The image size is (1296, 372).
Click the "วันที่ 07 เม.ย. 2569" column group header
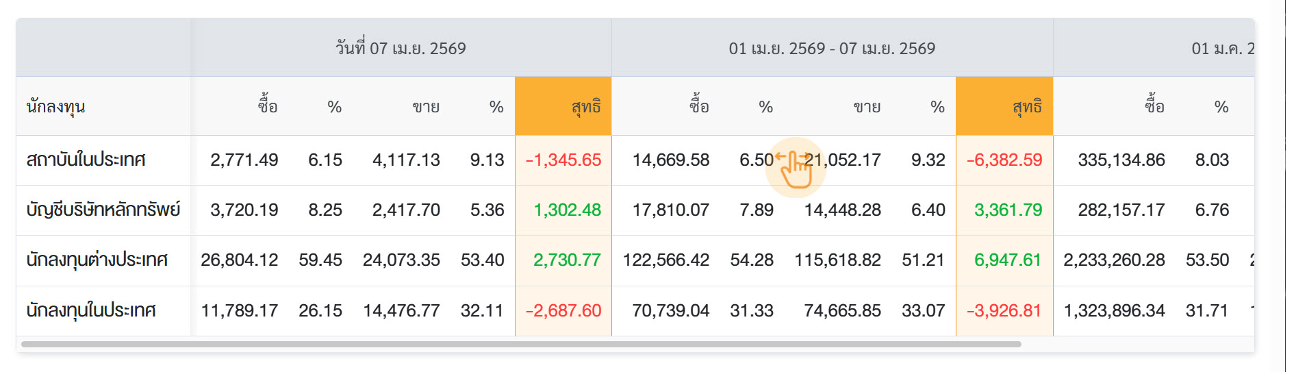pyautogui.click(x=401, y=49)
